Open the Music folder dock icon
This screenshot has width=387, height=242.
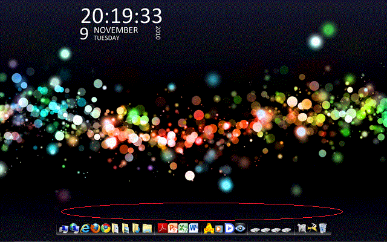click(x=136, y=229)
